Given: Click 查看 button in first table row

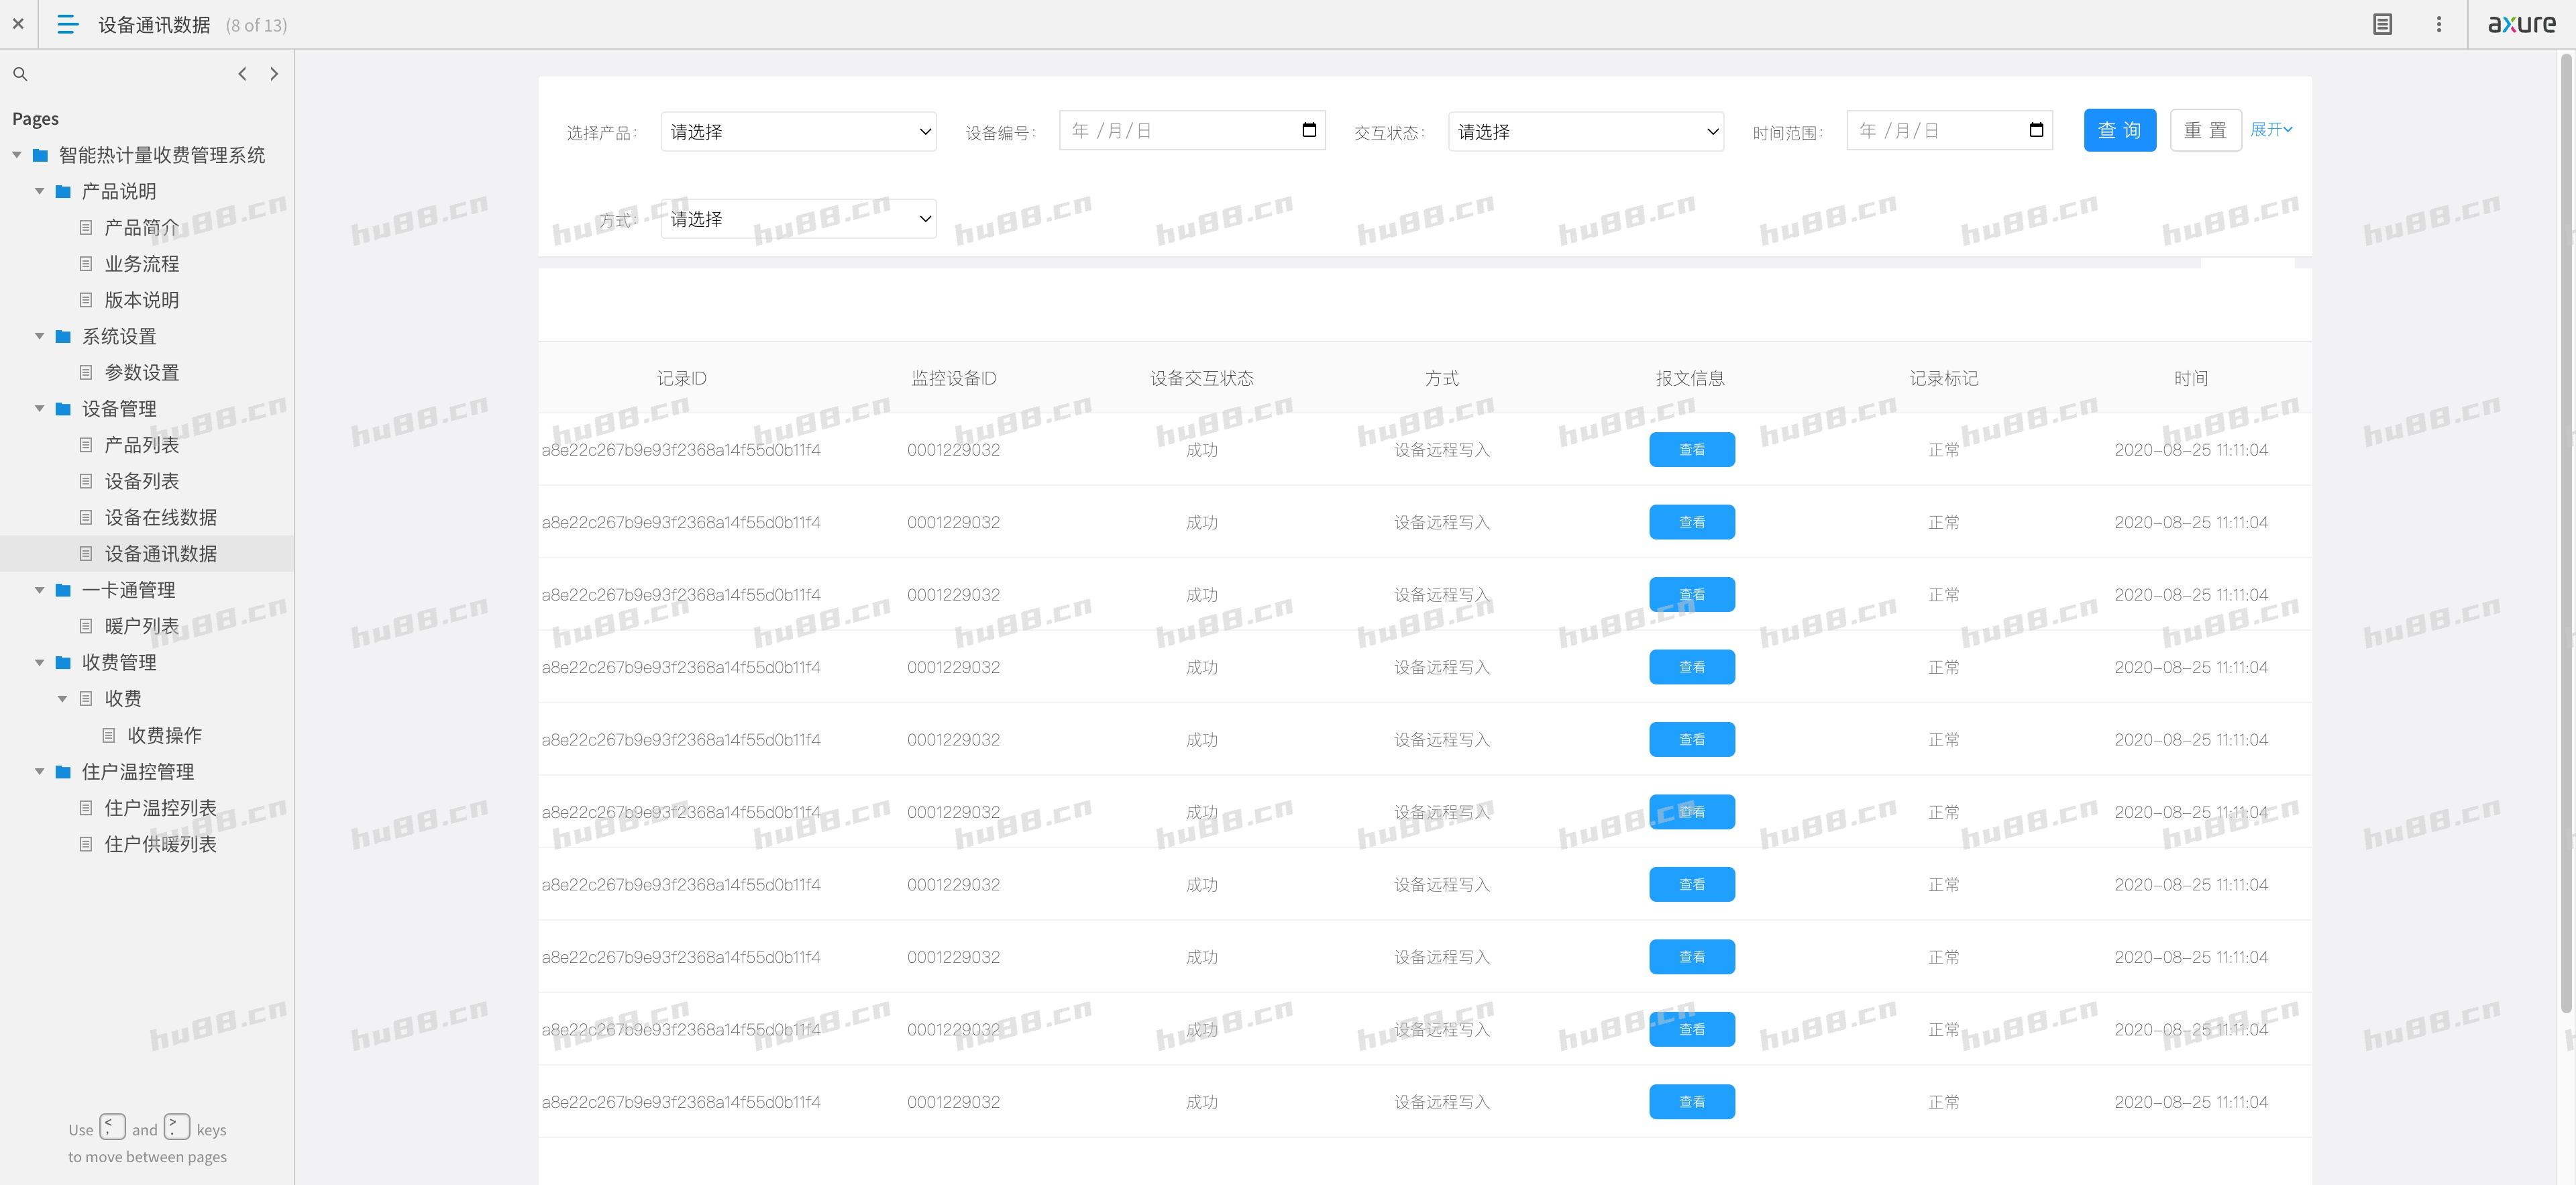Looking at the screenshot, I should pos(1691,449).
